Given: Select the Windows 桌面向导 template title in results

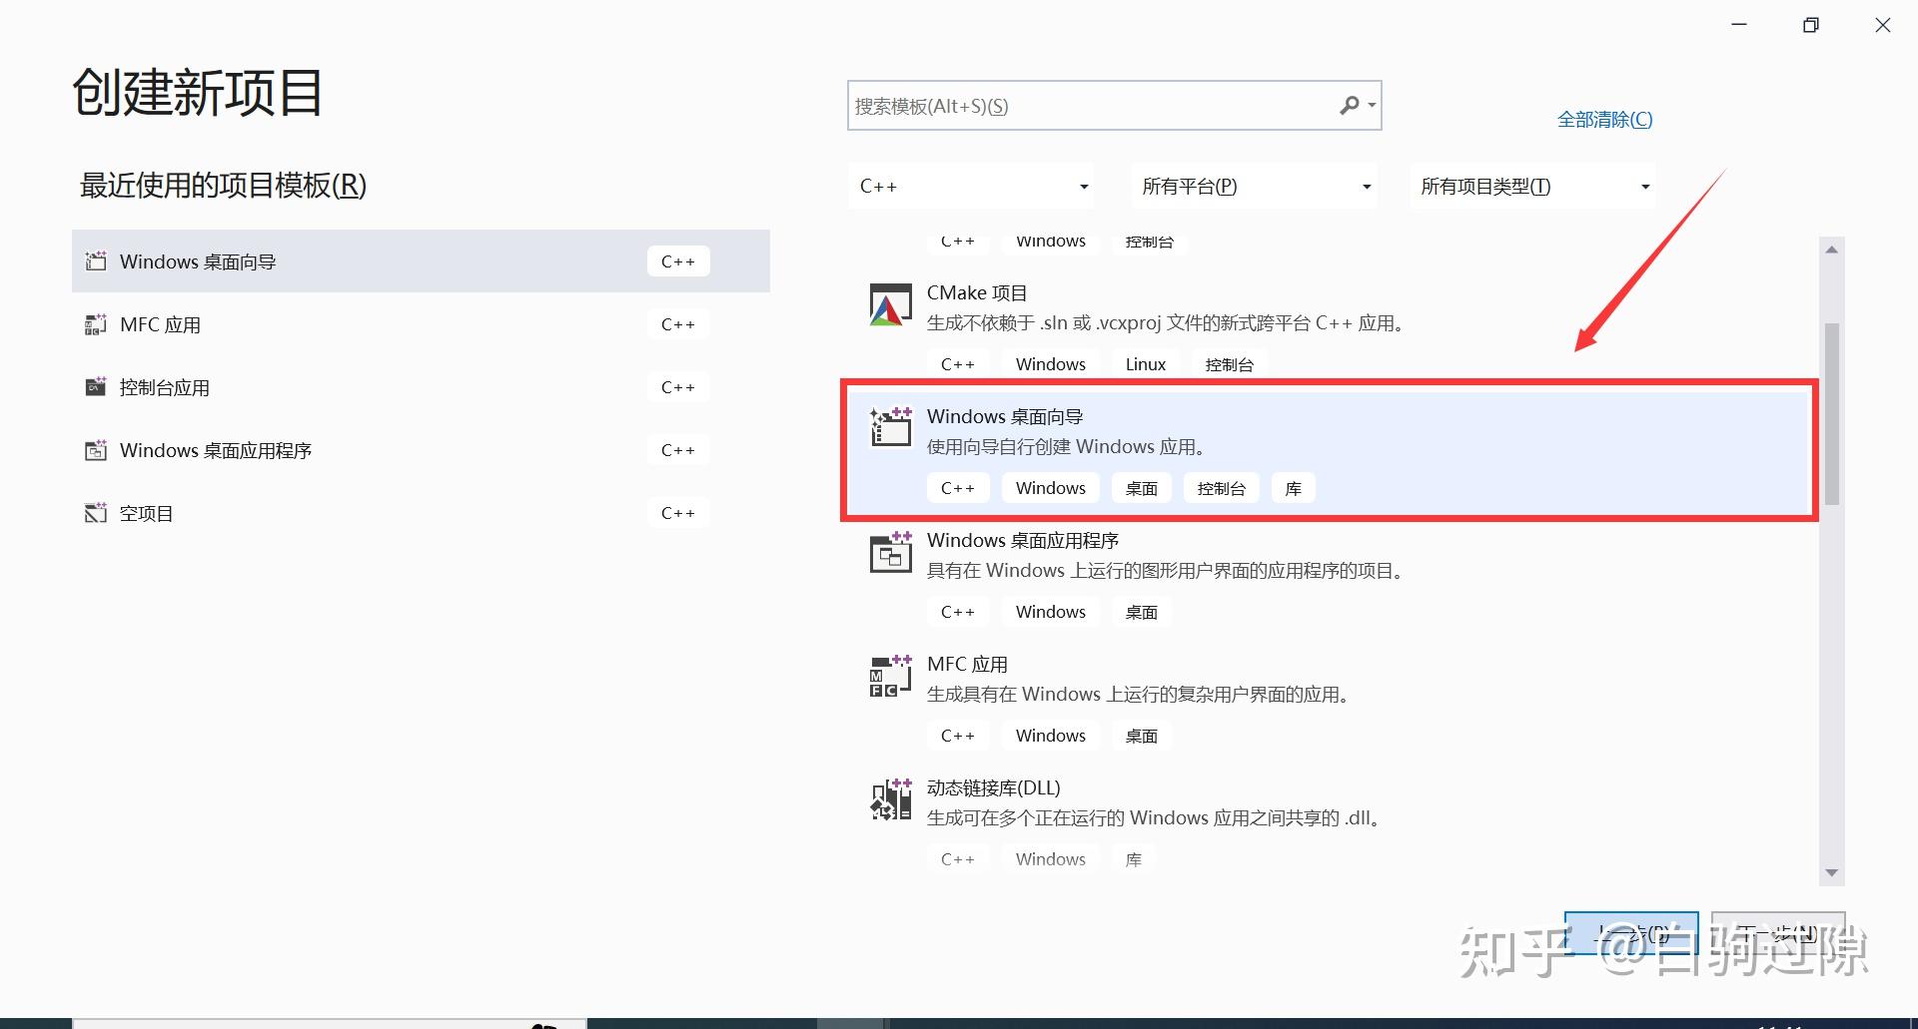Looking at the screenshot, I should [1005, 416].
